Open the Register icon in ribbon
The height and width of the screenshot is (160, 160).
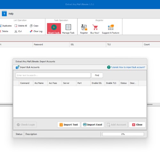[84, 27]
